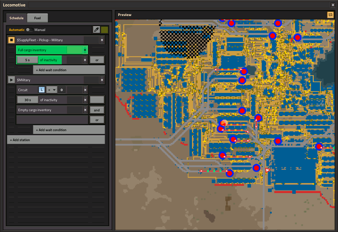Stop at $SupplyFleet - Pickup - Military station
The image size is (338, 232).
click(11, 40)
